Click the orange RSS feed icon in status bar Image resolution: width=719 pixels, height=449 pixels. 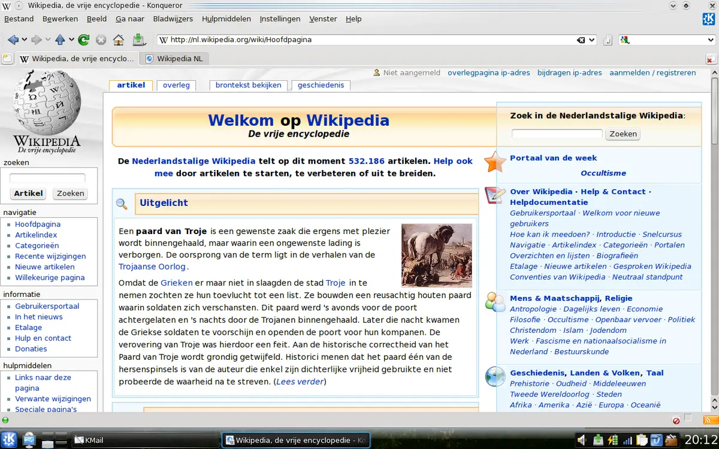click(x=710, y=420)
